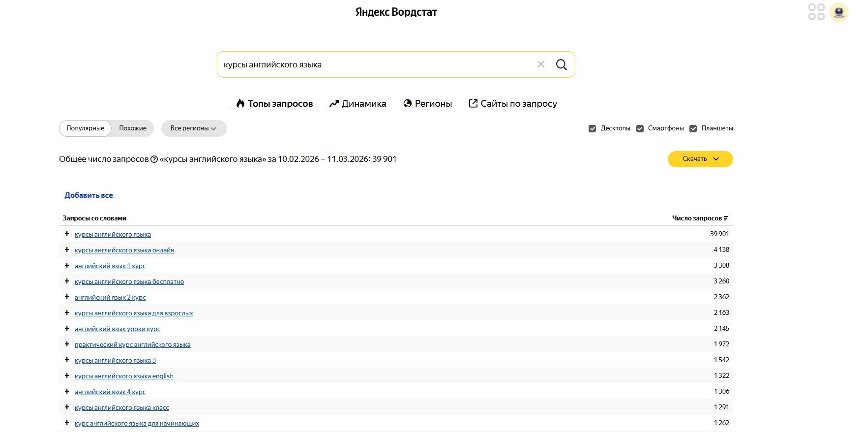Image resolution: width=861 pixels, height=432 pixels.
Task: Open the Скачать dropdown button
Action: (x=700, y=159)
